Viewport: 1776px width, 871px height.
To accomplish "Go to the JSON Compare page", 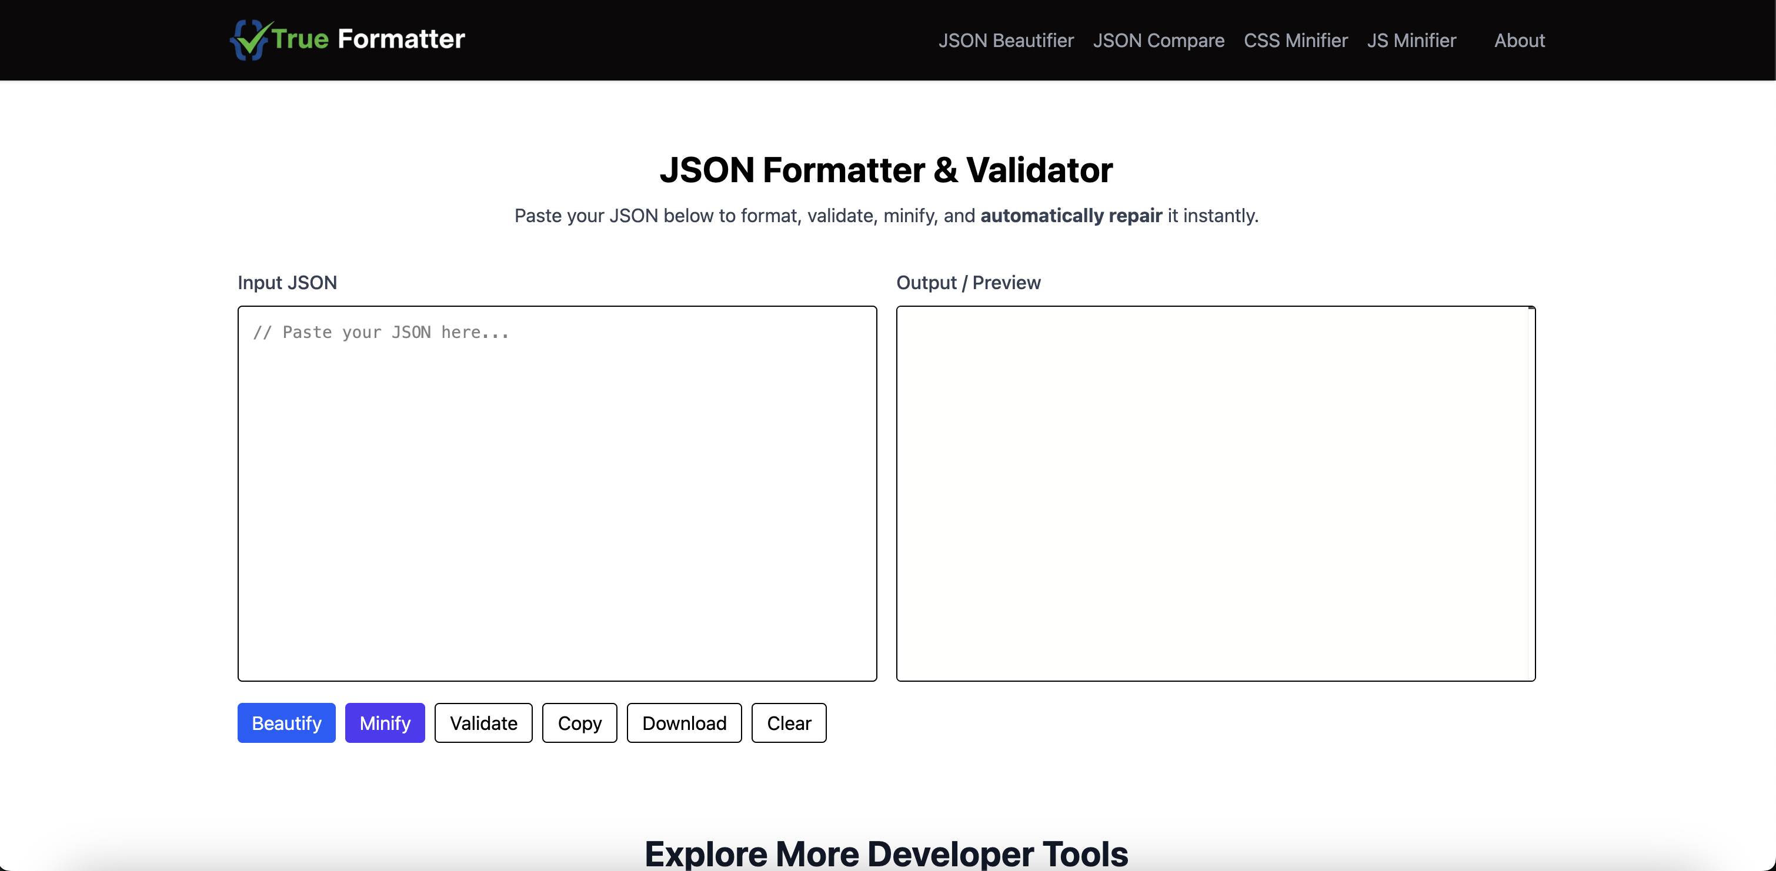I will 1159,41.
